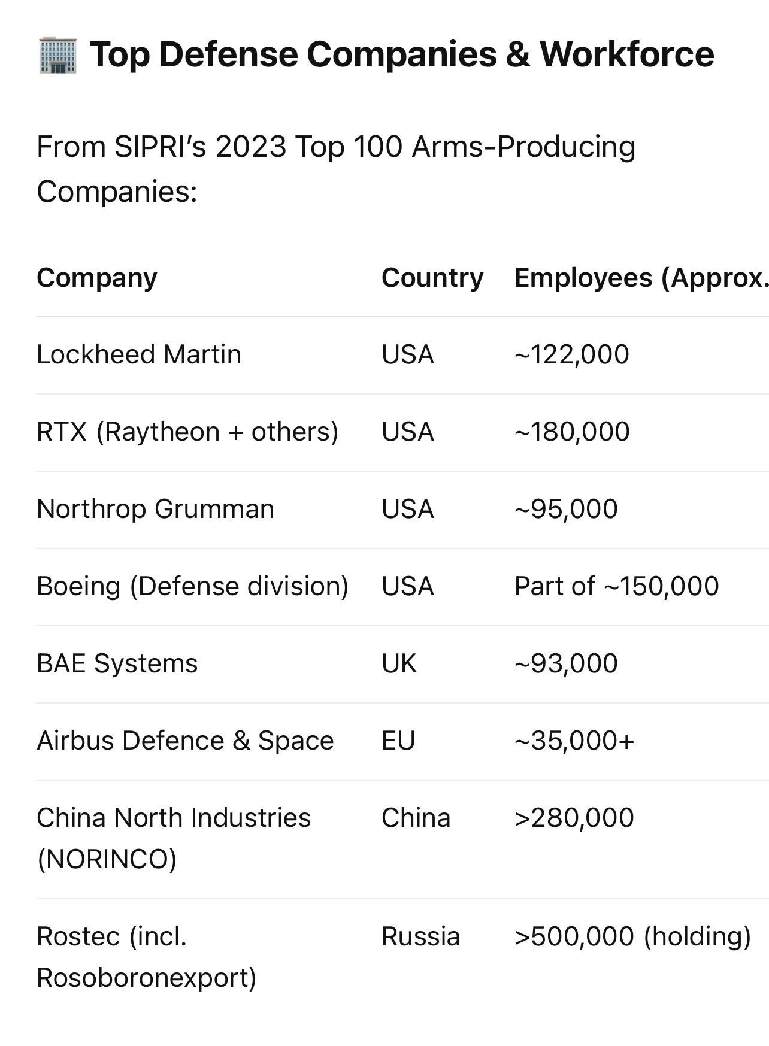Click the UK country cell
769x1046 pixels.
coord(399,663)
